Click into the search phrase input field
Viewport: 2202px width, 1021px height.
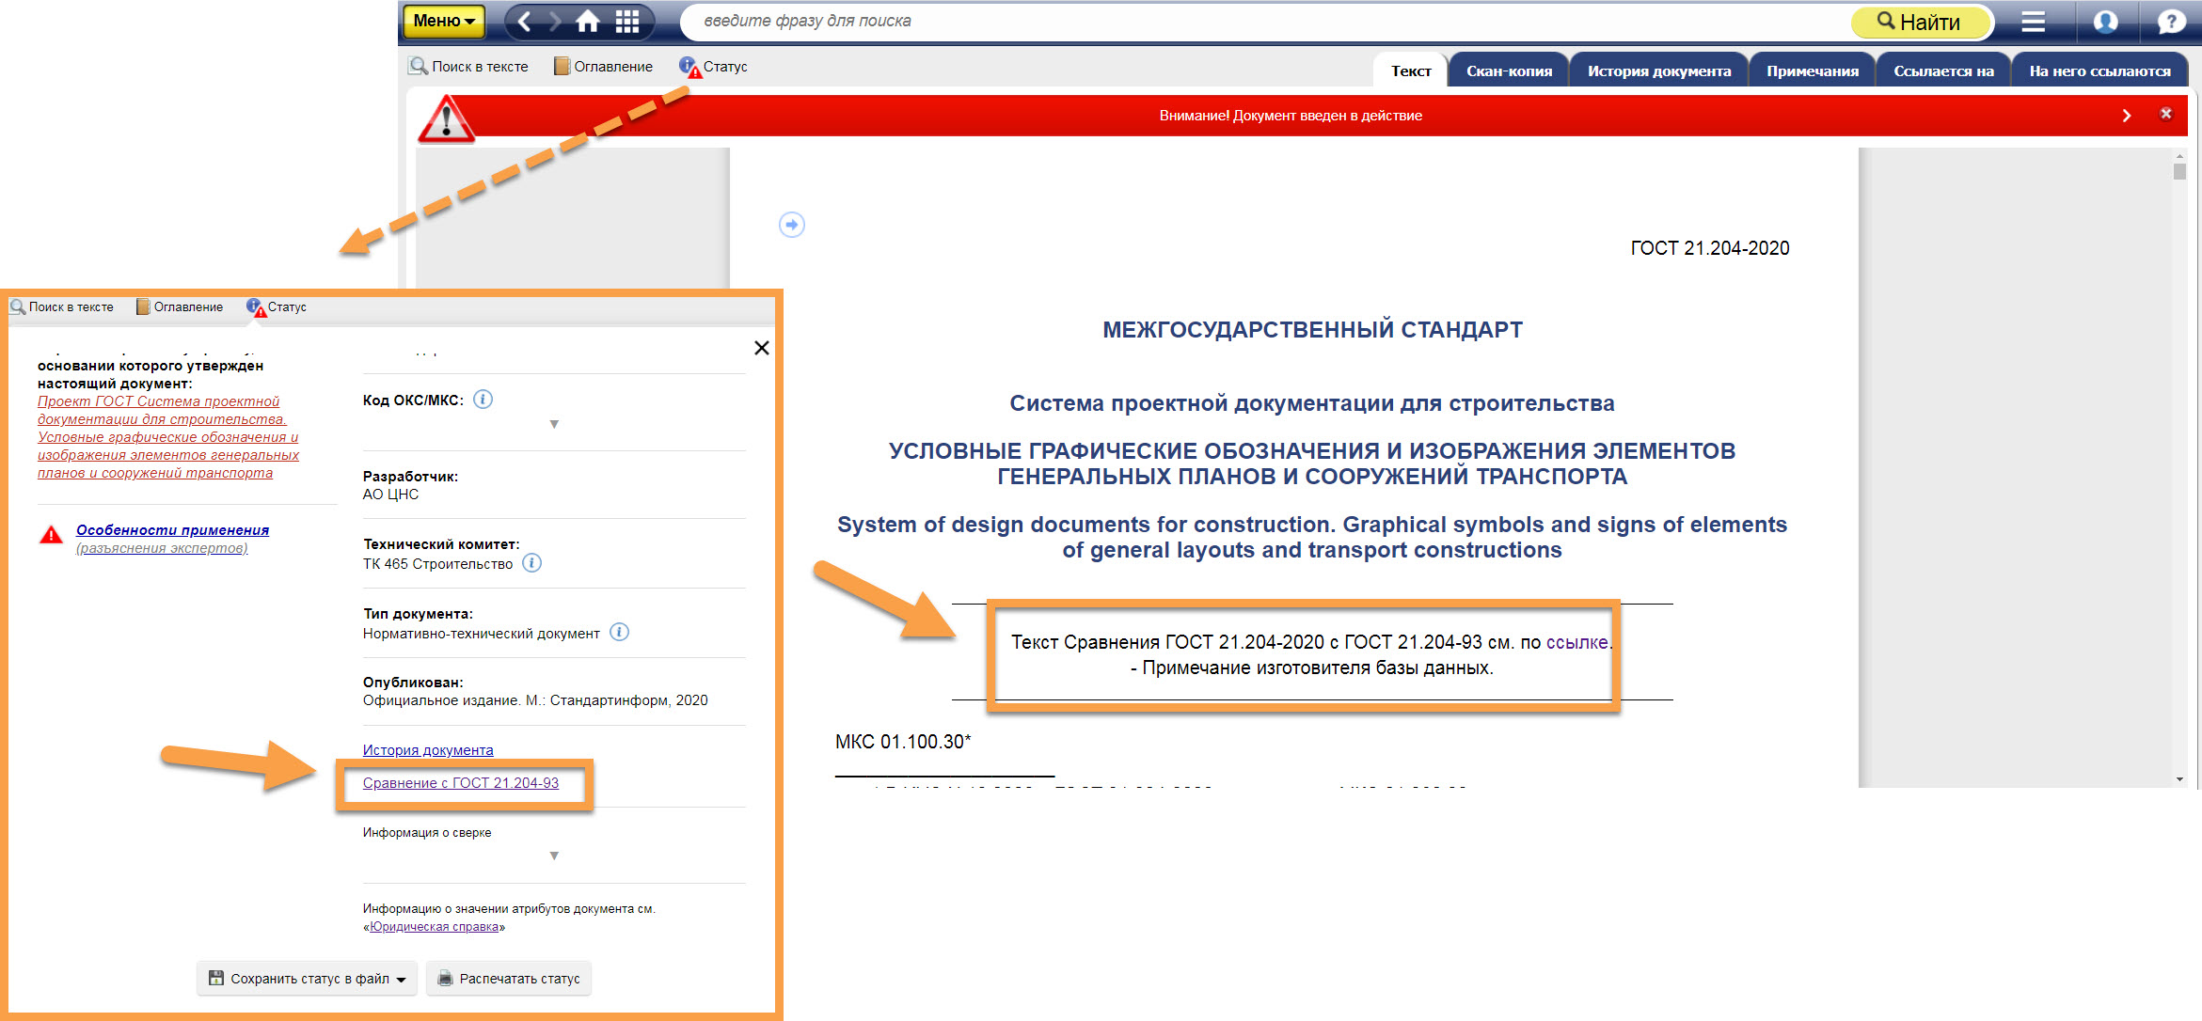point(1223,21)
